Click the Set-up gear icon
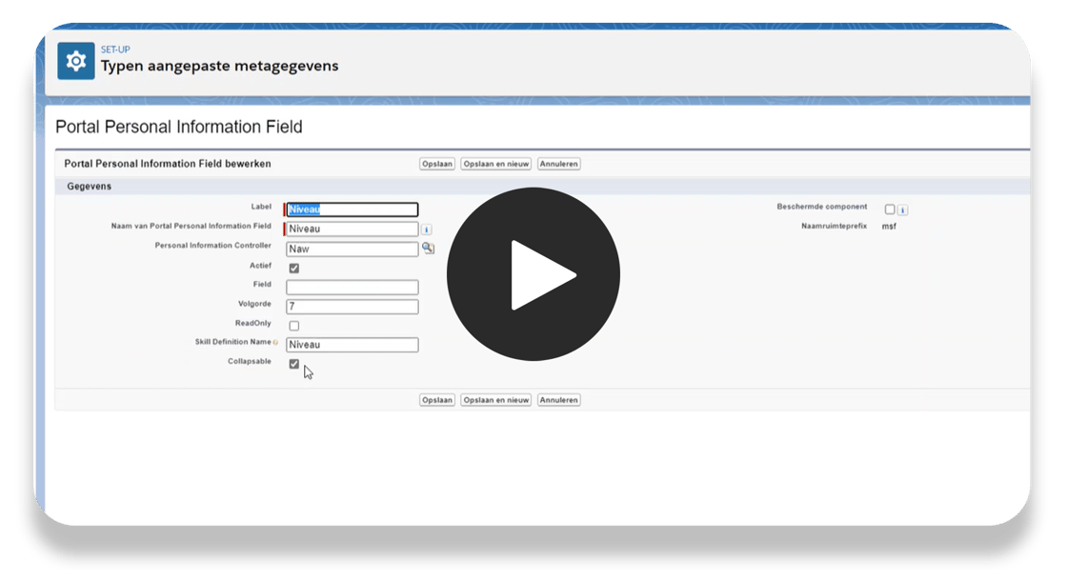Image resolution: width=1067 pixels, height=580 pixels. click(x=76, y=61)
